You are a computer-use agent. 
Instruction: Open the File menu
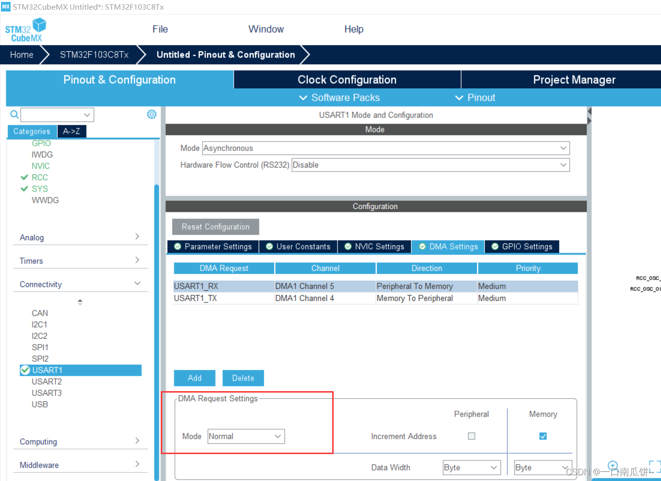tap(160, 29)
